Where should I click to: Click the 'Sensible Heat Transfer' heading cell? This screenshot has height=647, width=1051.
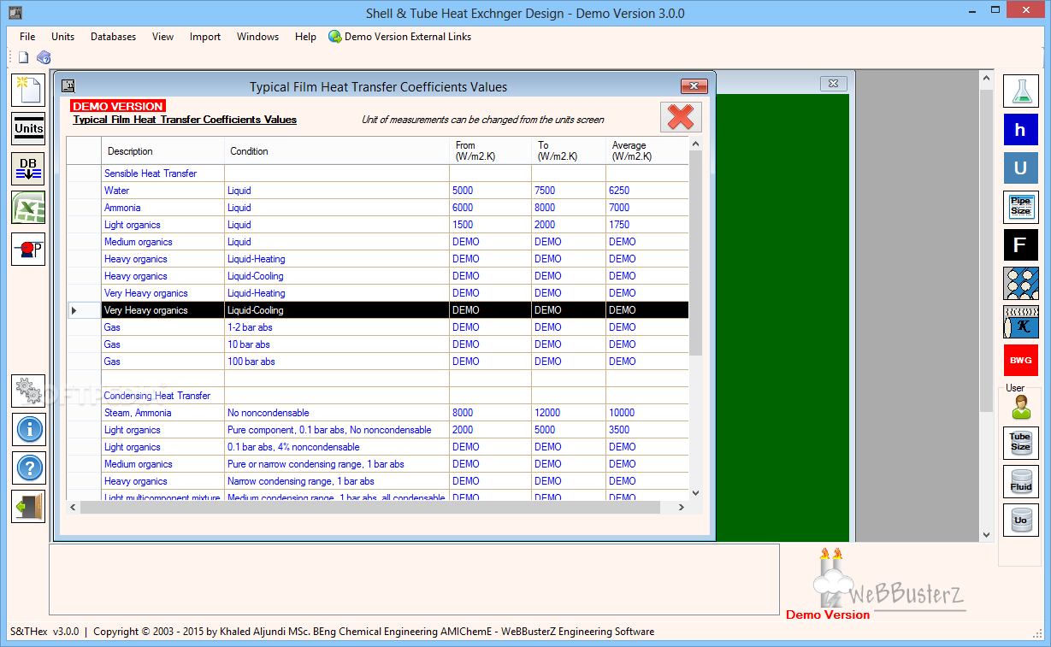point(162,174)
